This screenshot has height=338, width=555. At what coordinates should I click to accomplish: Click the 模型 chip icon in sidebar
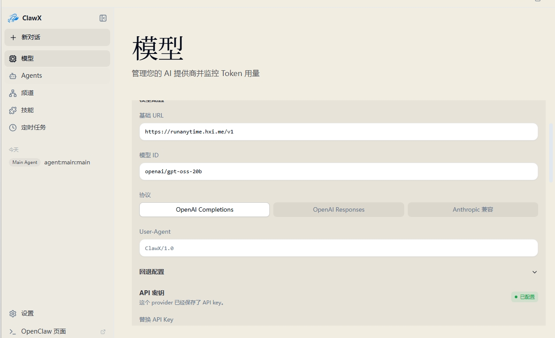[13, 58]
